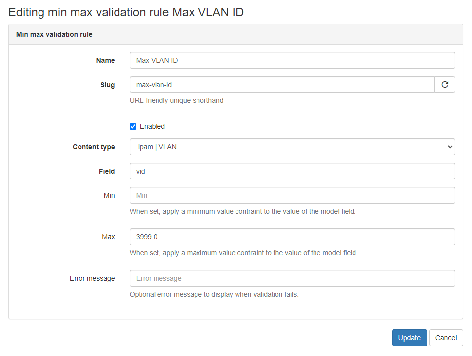Viewport: 472px width, 356px height.
Task: Focus the Name input containing Max VLAN ID
Action: pyautogui.click(x=292, y=60)
